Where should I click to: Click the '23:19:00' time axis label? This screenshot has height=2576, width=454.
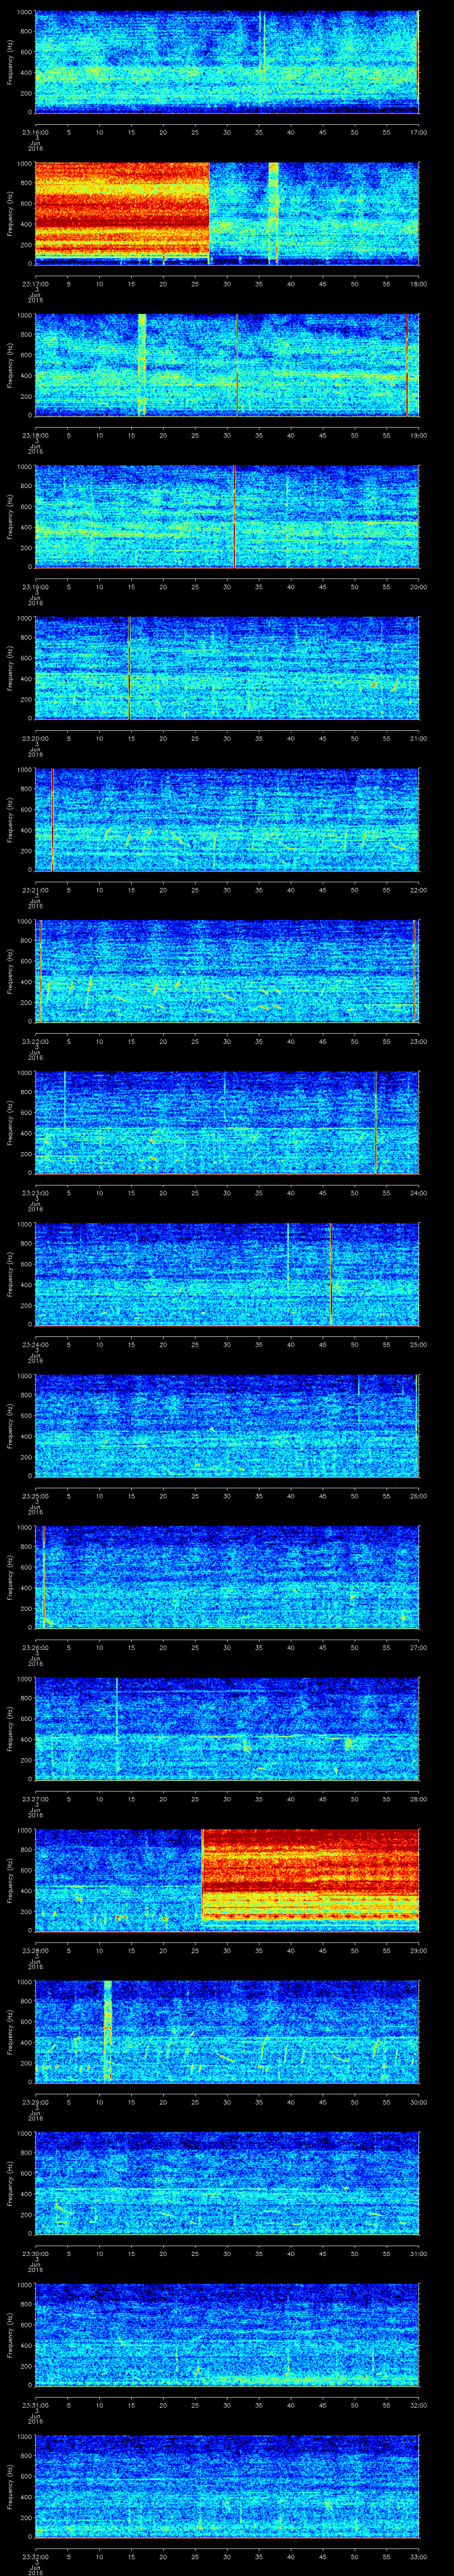point(36,587)
